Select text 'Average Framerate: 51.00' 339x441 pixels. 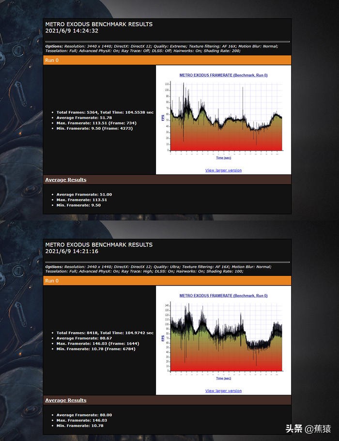click(84, 194)
